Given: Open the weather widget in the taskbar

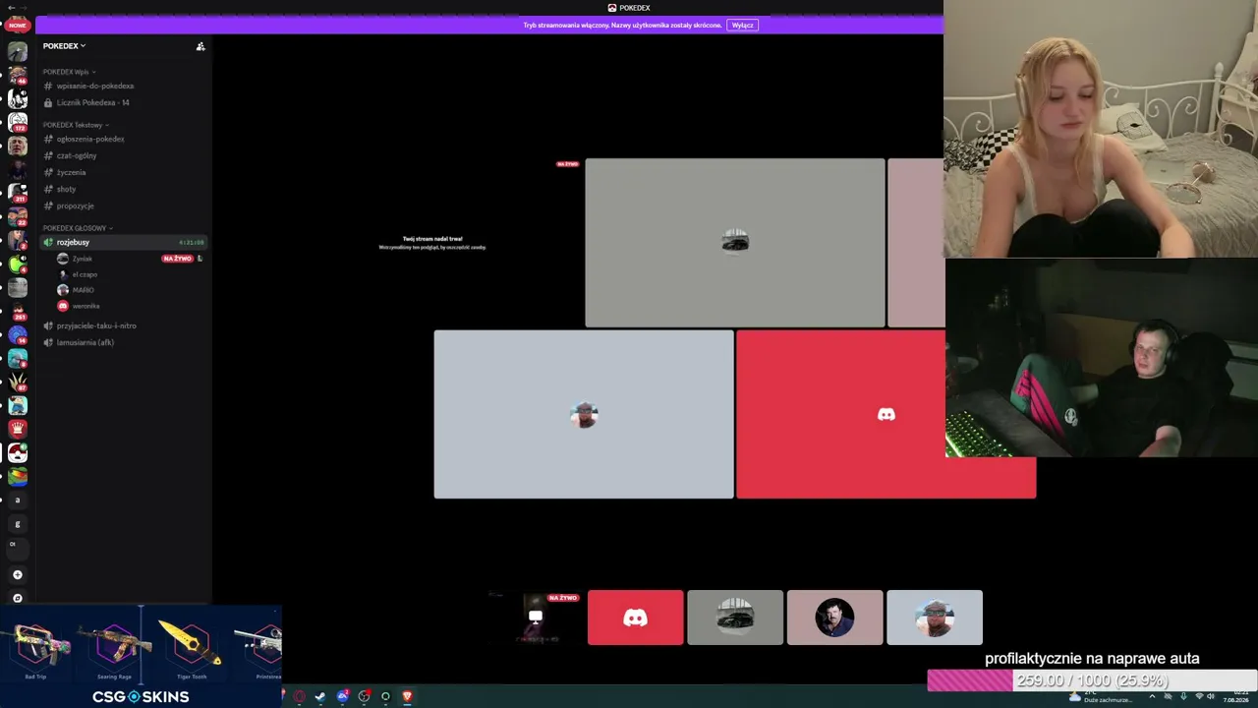Looking at the screenshot, I should pos(1101,696).
